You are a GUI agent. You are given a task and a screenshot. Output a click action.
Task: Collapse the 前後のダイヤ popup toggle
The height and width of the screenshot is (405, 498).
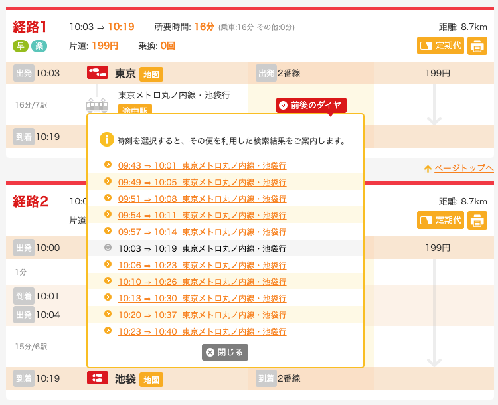tap(311, 105)
